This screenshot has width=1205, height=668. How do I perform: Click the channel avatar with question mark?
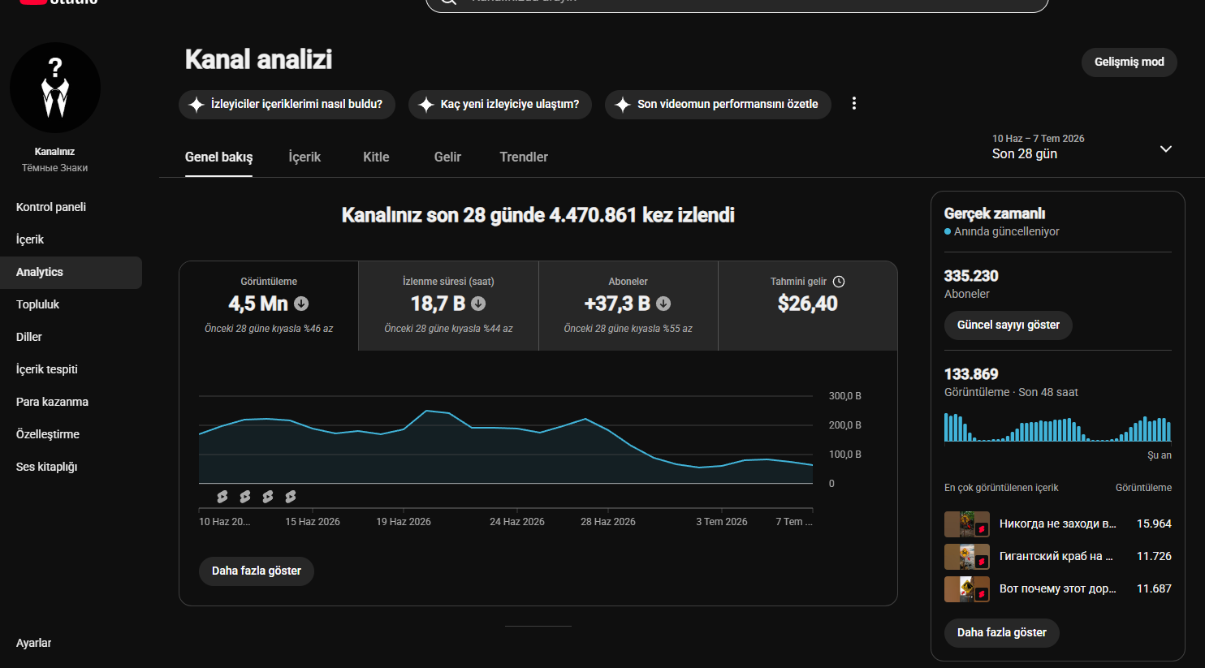click(55, 88)
